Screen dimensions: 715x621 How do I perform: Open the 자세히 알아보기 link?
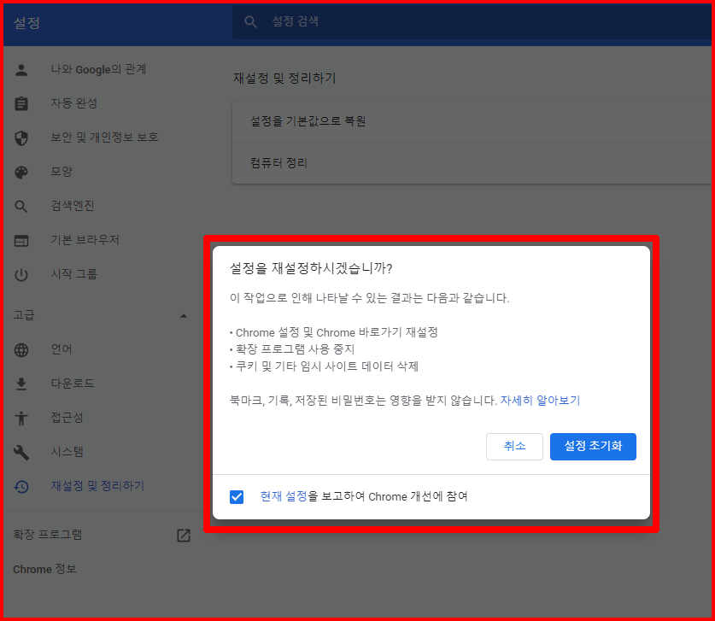pyautogui.click(x=541, y=401)
